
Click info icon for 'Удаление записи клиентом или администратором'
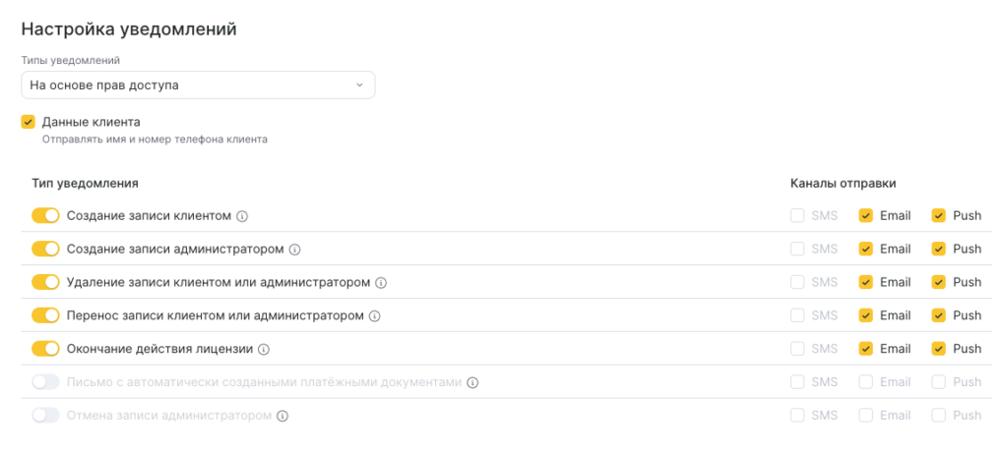381,283
